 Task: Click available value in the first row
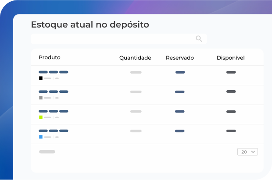[x=231, y=72]
